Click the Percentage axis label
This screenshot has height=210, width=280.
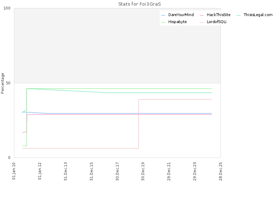(x=2, y=83)
